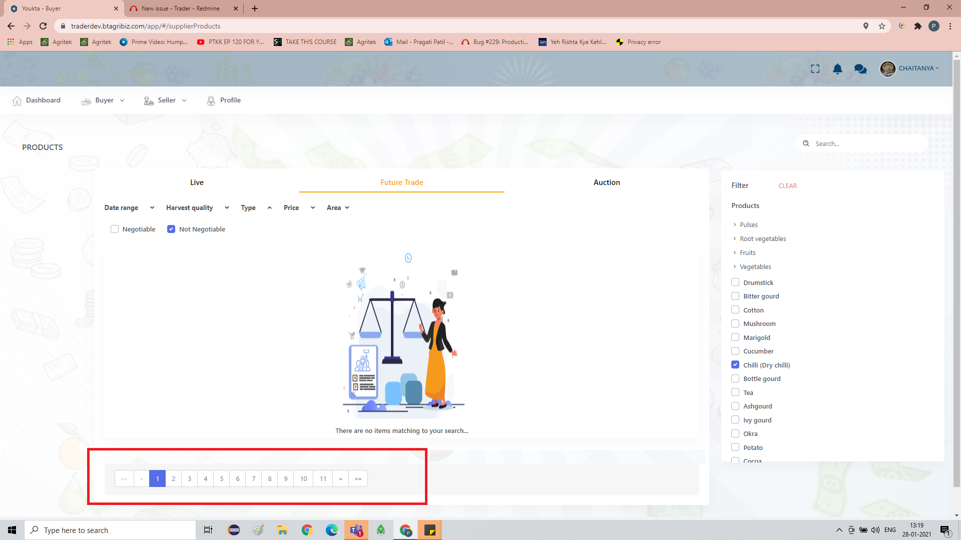This screenshot has width=961, height=540.
Task: Open Eclipse icon on taskbar
Action: (x=234, y=530)
